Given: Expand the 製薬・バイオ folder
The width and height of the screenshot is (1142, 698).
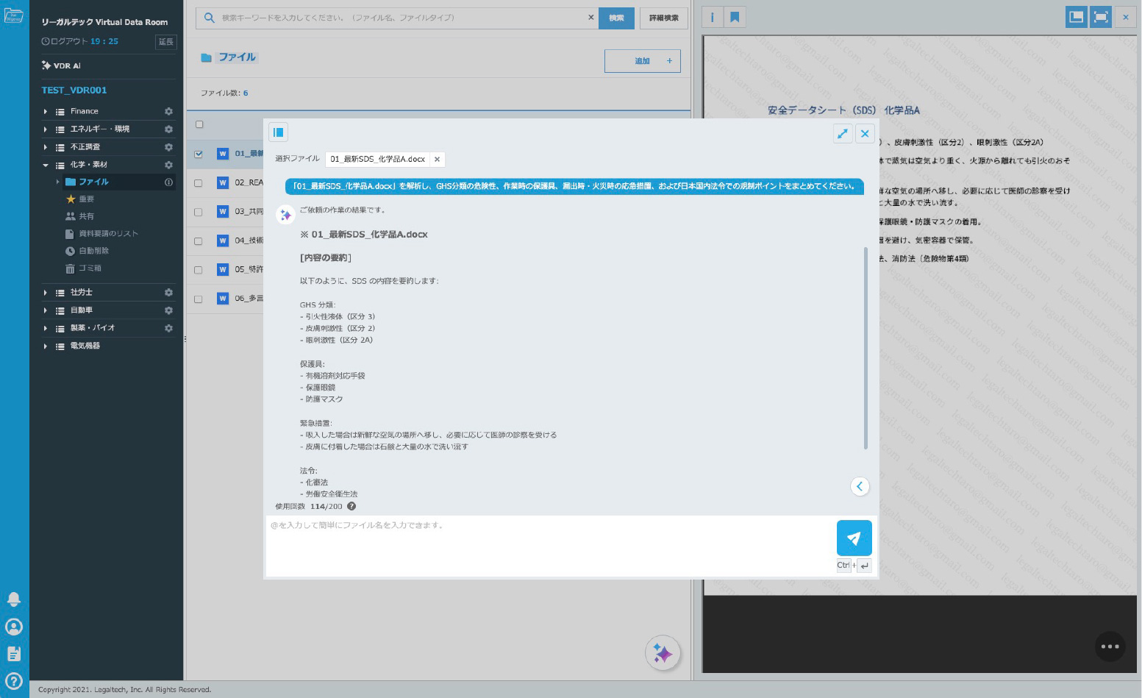Looking at the screenshot, I should 46,328.
